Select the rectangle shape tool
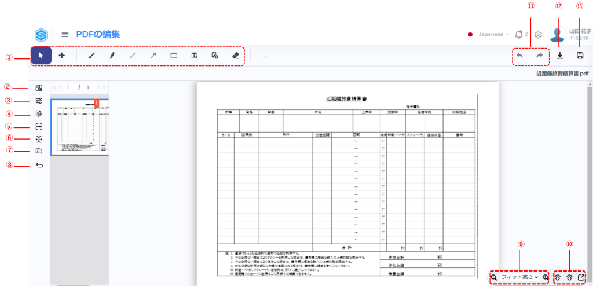This screenshot has height=286, width=593. pos(174,56)
